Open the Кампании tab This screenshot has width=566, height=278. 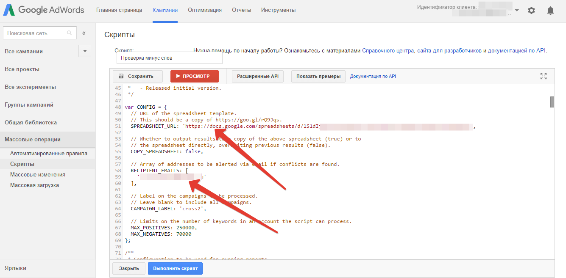click(x=165, y=10)
